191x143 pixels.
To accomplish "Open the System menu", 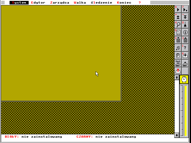I will [x=19, y=3].
